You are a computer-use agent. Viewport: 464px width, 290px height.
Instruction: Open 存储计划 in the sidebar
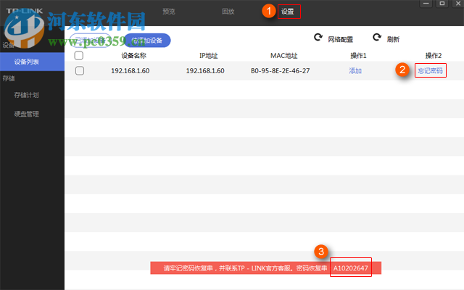tap(26, 95)
